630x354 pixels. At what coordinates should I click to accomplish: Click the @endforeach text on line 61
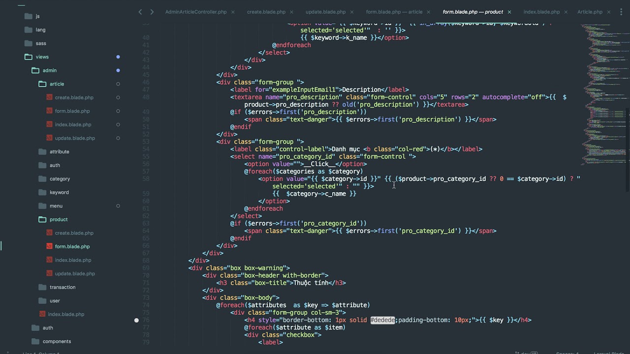(x=263, y=208)
